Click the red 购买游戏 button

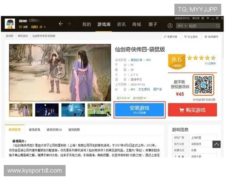click(192, 110)
